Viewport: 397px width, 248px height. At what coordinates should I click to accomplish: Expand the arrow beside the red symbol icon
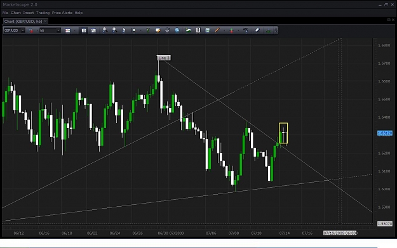coord(37,30)
